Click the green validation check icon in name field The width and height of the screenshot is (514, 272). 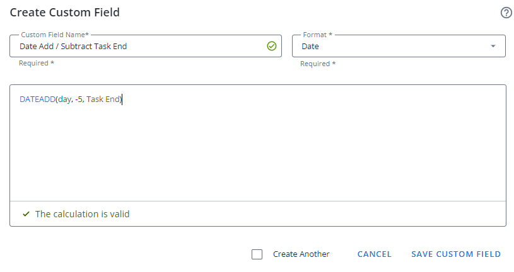coord(272,46)
